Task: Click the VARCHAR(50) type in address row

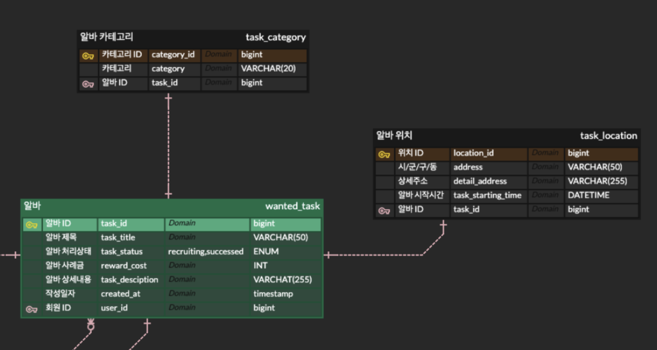Action: tap(601, 168)
